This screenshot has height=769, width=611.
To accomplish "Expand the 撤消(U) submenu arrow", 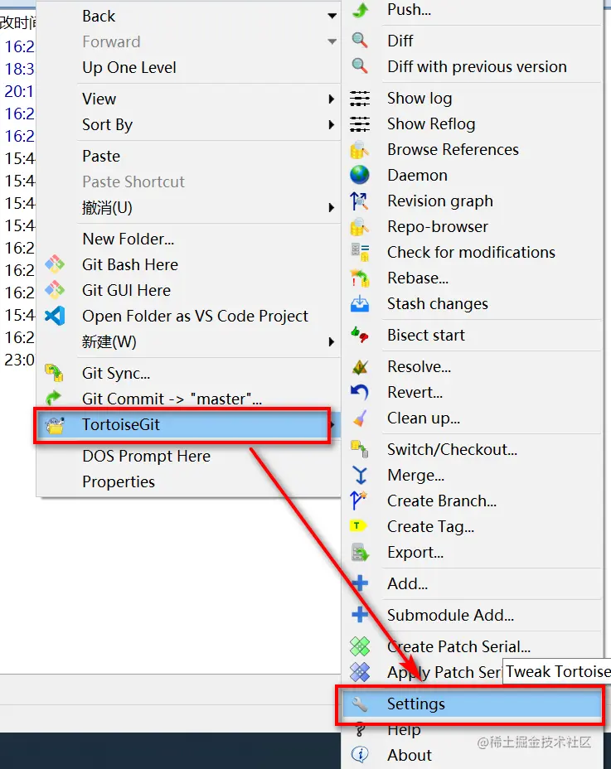I will pyautogui.click(x=332, y=207).
